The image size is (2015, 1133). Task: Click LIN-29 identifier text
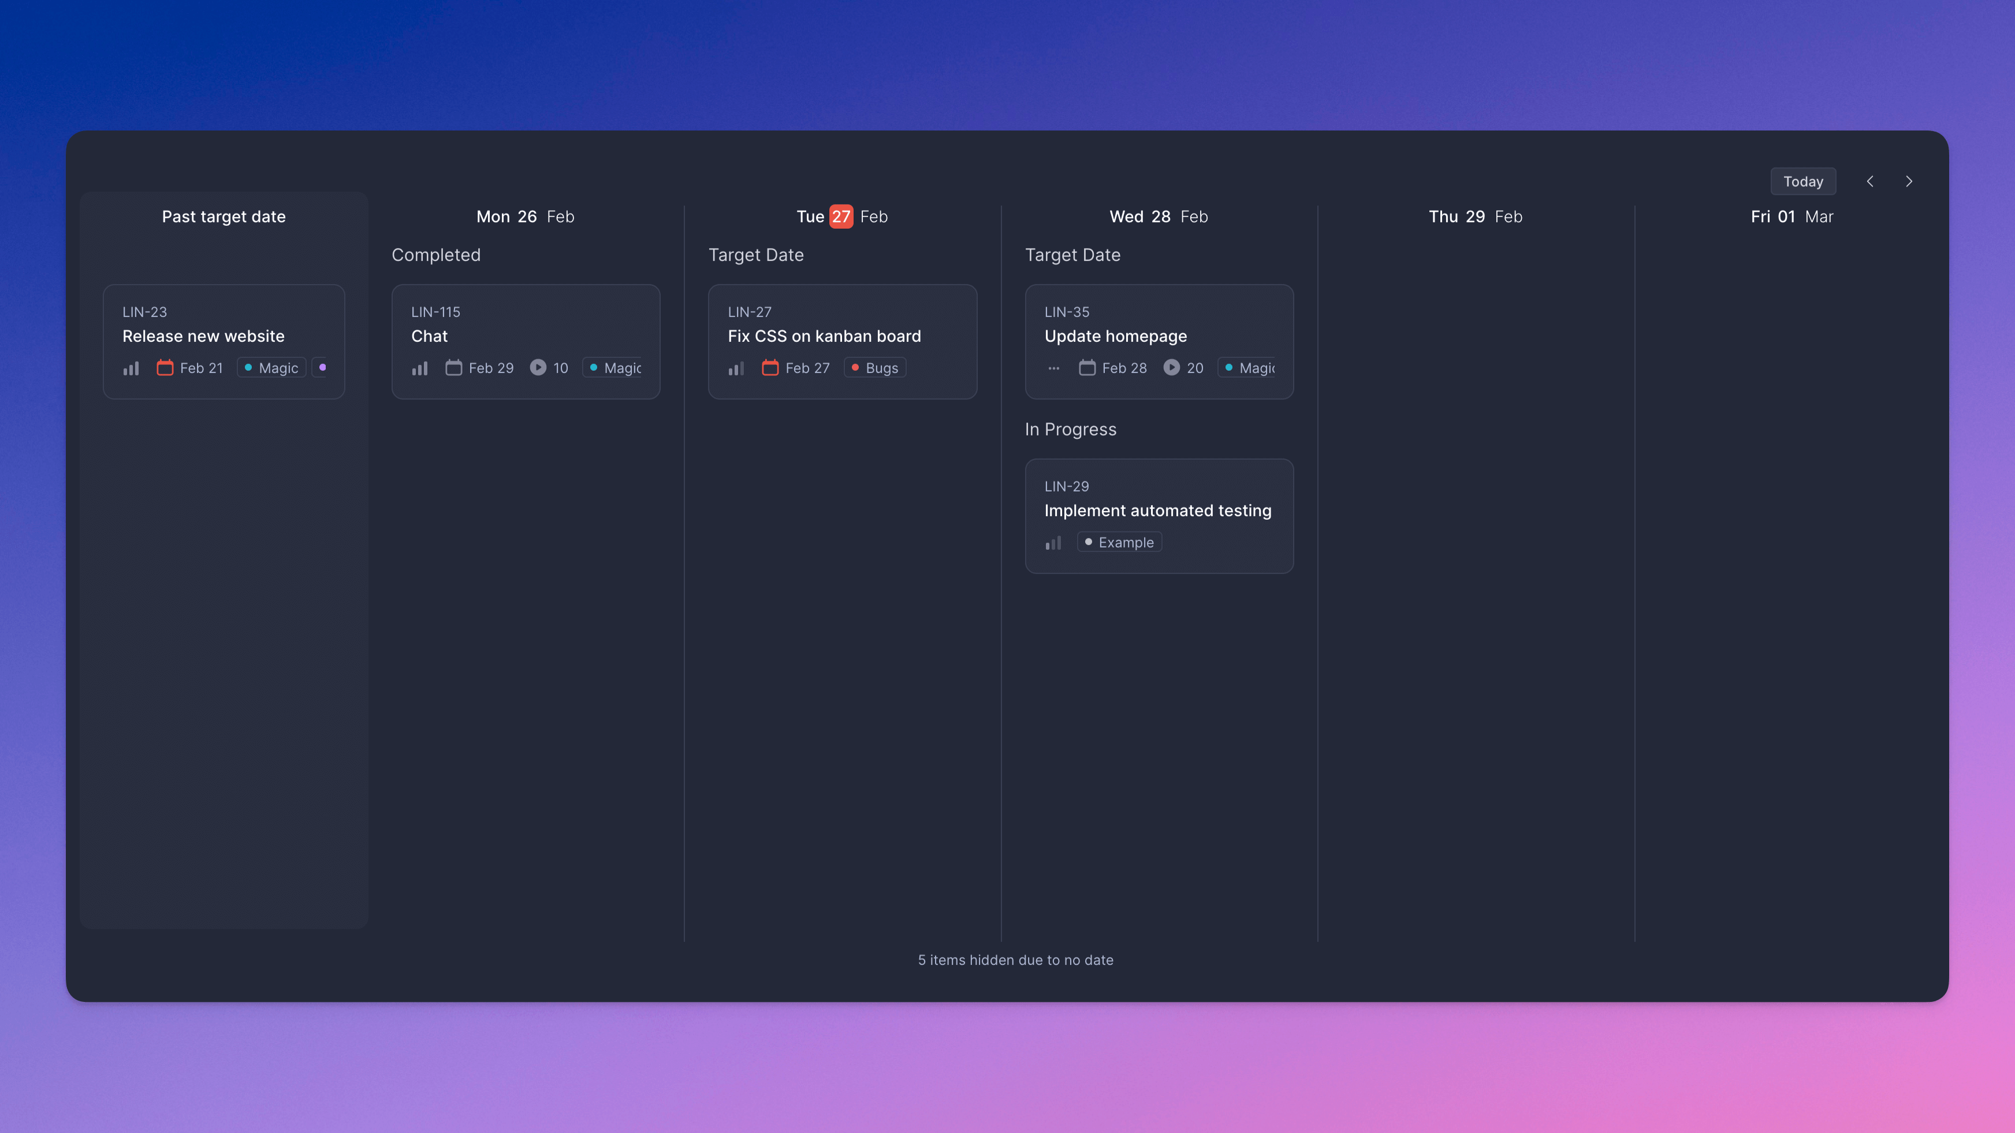coord(1066,486)
